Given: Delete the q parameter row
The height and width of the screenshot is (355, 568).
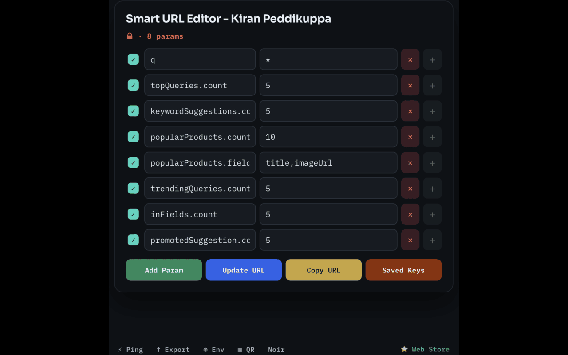Looking at the screenshot, I should pos(410,59).
